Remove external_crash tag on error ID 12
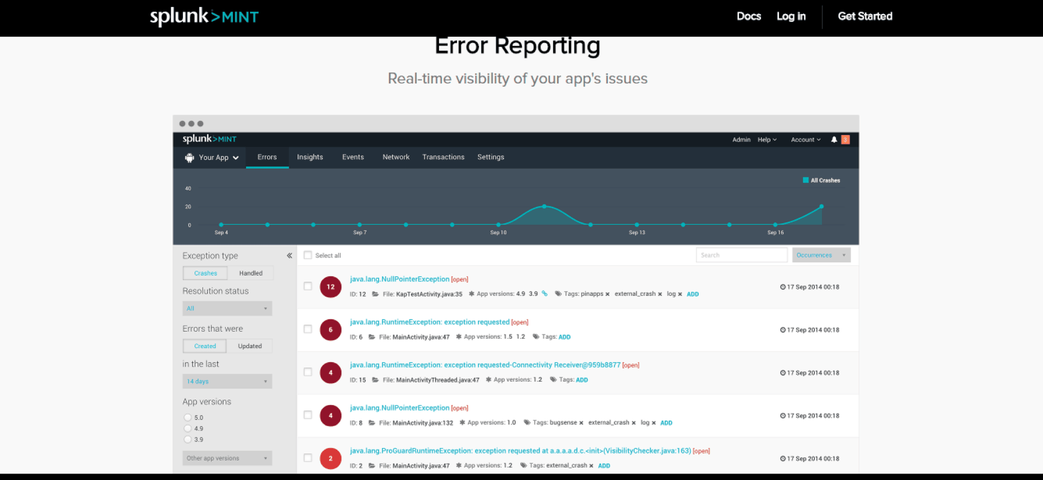The width and height of the screenshot is (1043, 480). (660, 294)
